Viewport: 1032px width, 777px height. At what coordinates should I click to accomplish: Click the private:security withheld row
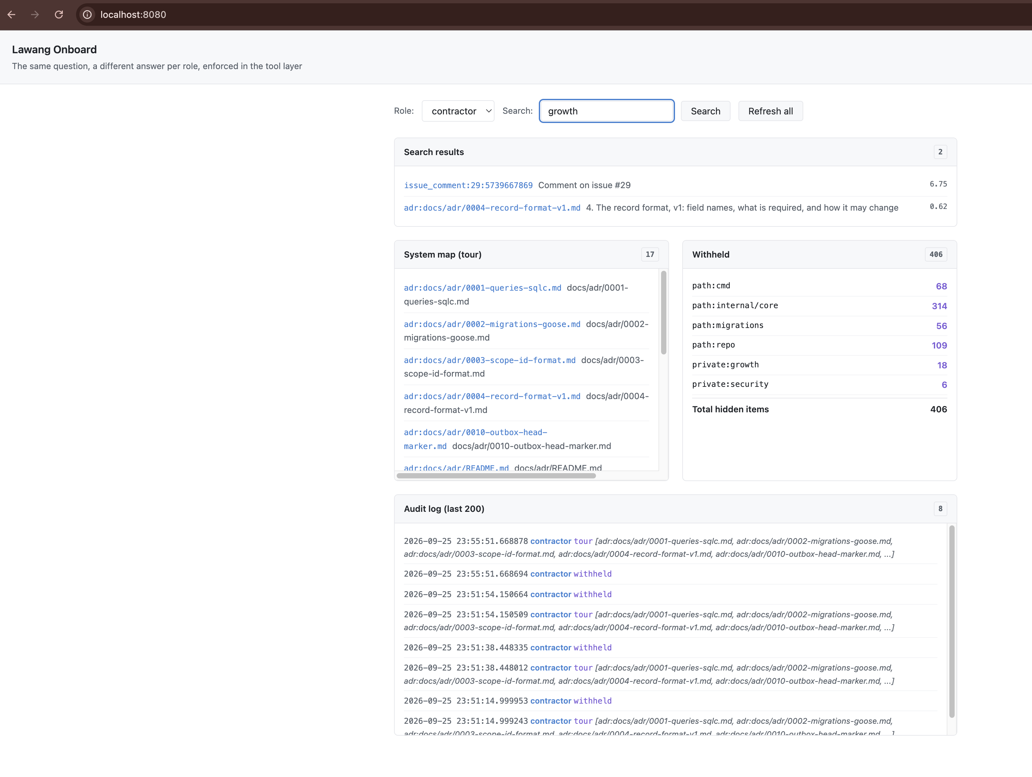point(819,385)
